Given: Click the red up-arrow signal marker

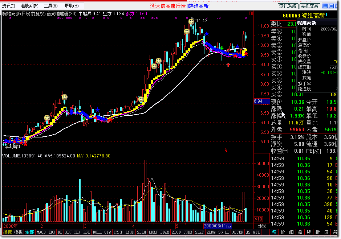Looking at the screenshot, I should coord(228,65).
